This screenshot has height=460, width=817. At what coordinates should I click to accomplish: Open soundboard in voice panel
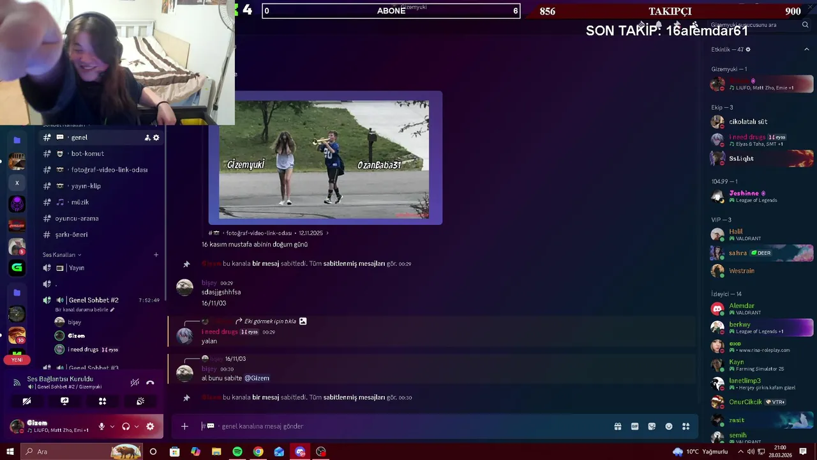pyautogui.click(x=140, y=401)
